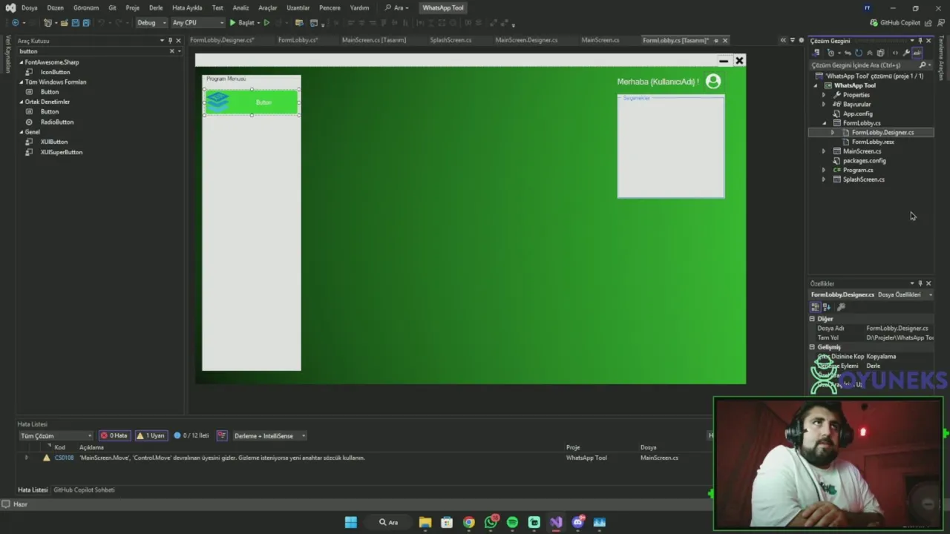Open Spotify from the Windows taskbar
The image size is (950, 534).
(512, 522)
